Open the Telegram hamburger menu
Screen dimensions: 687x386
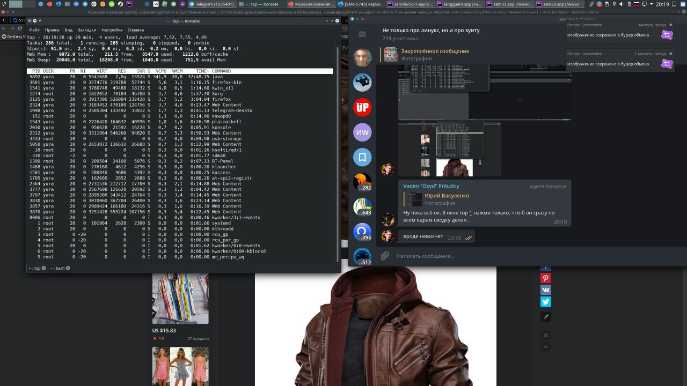tap(362, 34)
